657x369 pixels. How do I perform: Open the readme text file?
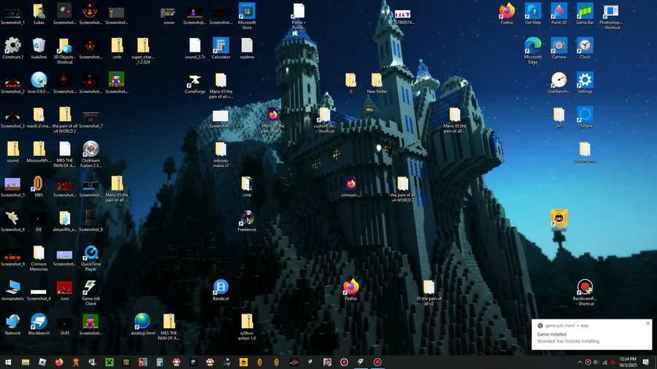tap(247, 47)
